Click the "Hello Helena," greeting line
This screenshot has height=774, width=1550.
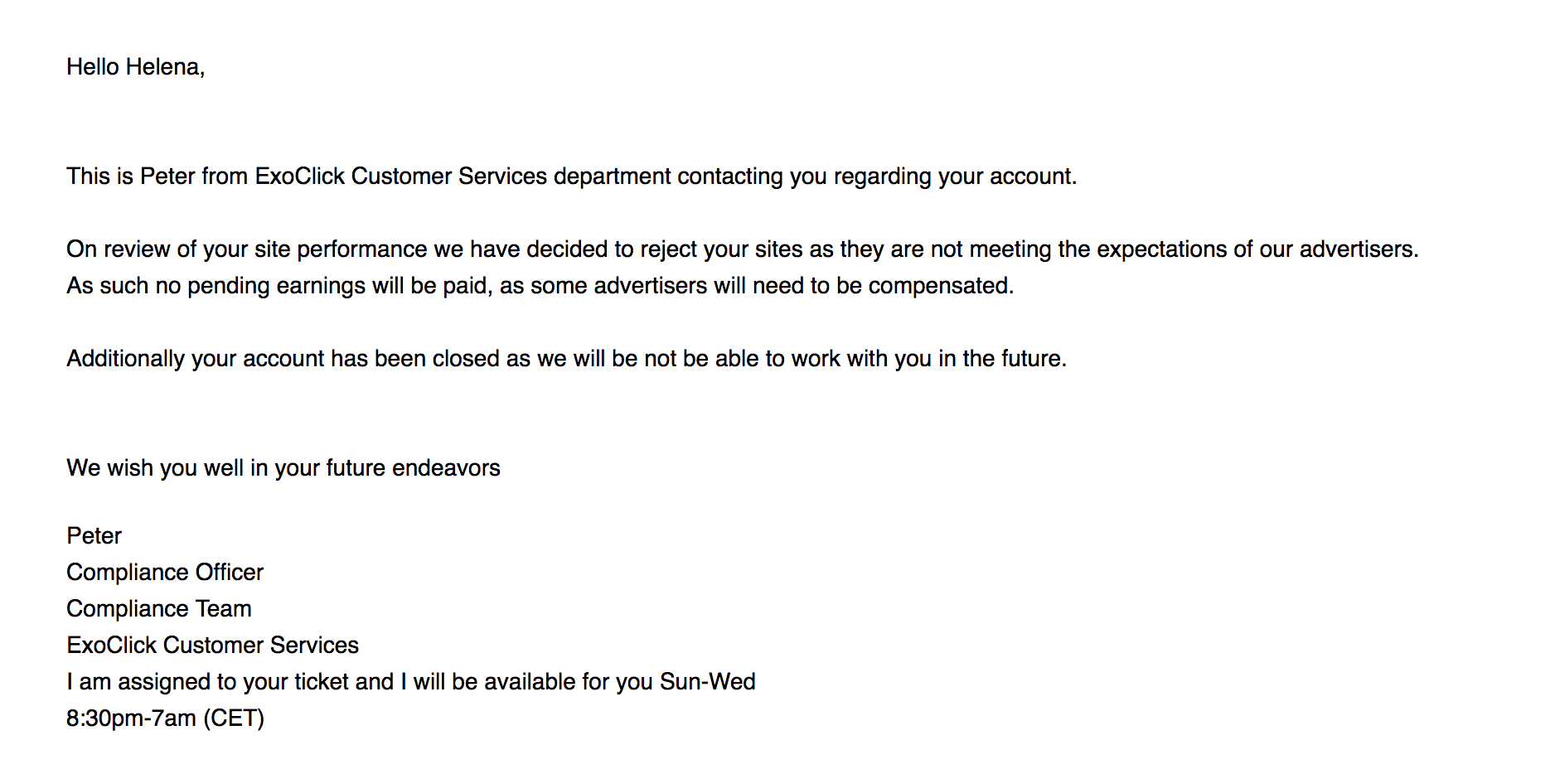(135, 67)
